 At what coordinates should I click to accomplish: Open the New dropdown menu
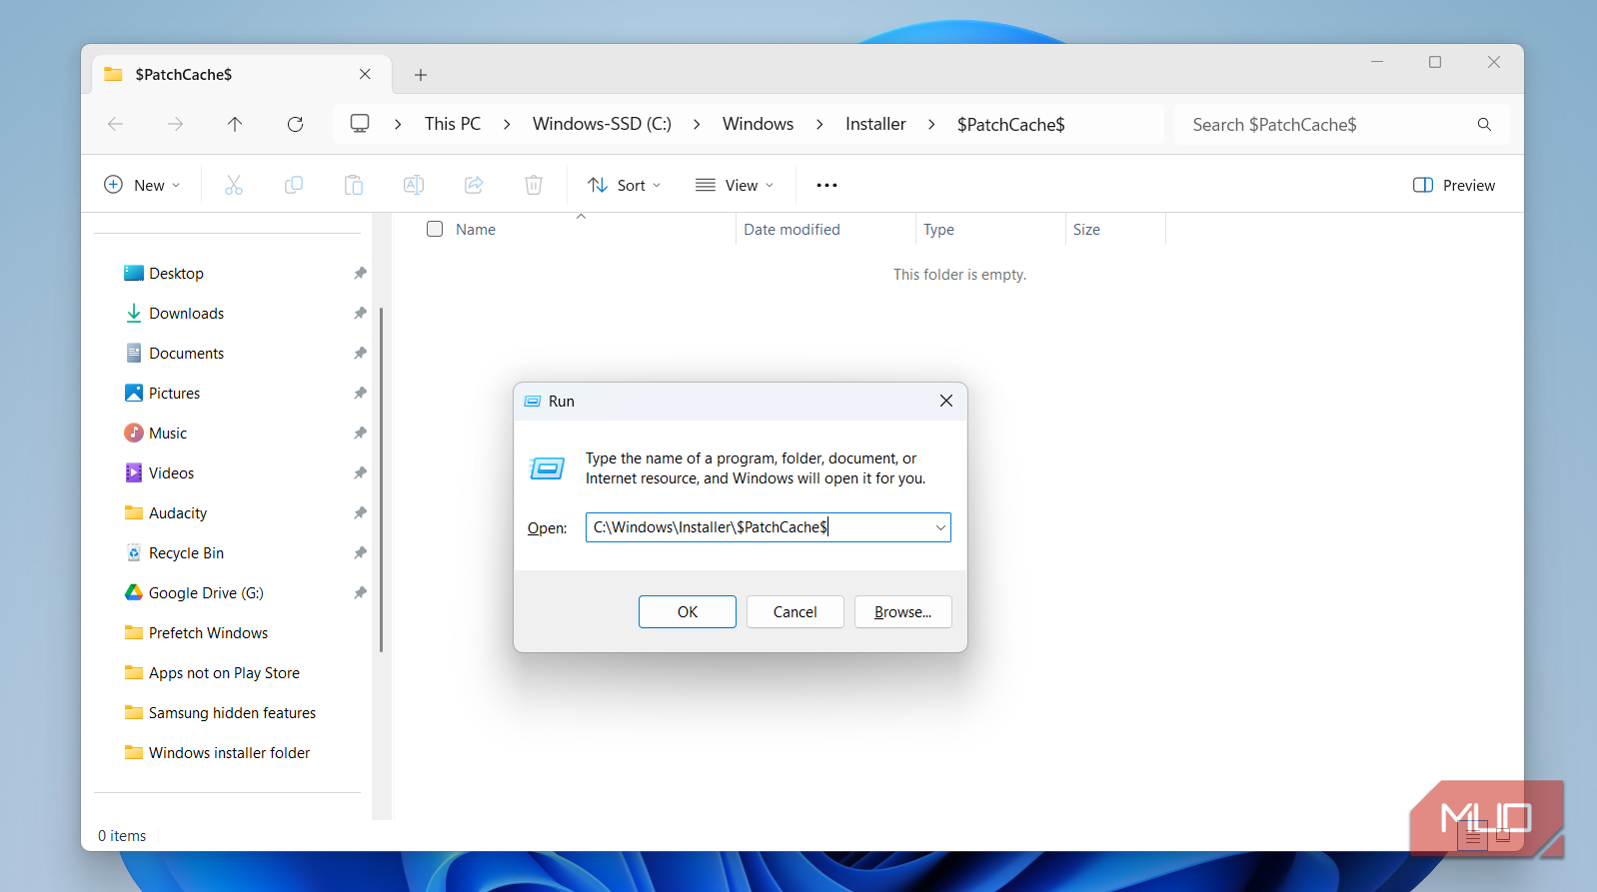(x=142, y=185)
